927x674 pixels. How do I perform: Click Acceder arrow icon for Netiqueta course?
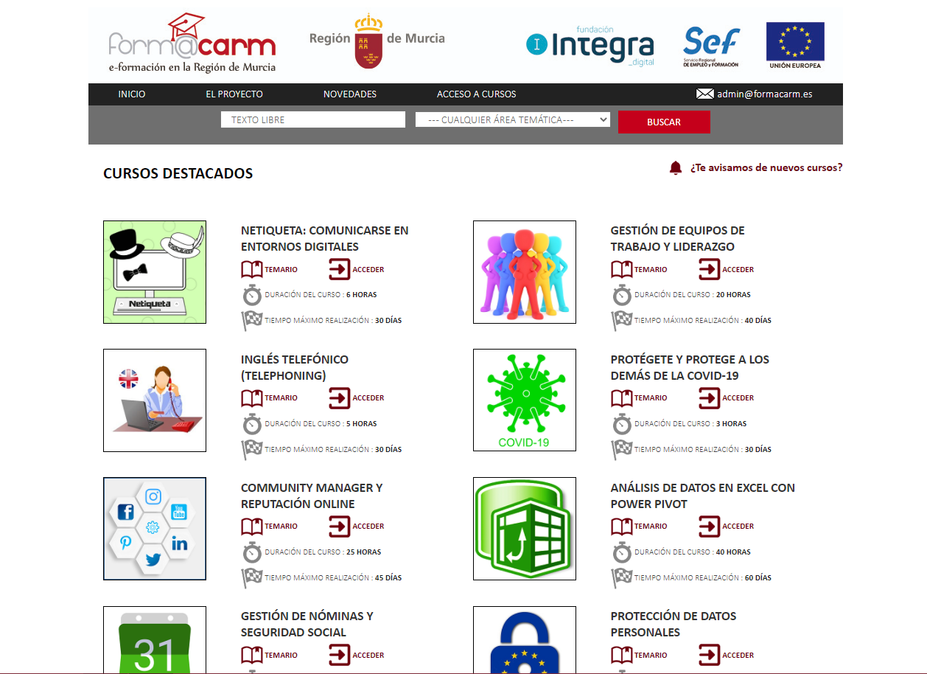click(x=340, y=269)
